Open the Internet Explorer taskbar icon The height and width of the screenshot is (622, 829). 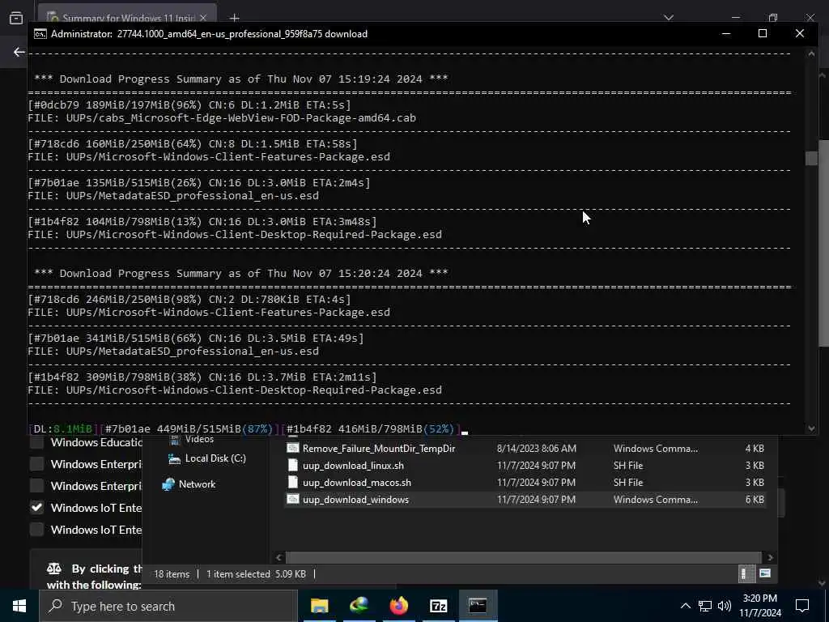point(359,606)
